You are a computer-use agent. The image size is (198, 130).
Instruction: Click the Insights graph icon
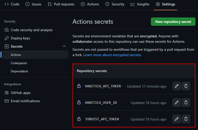click(133, 4)
